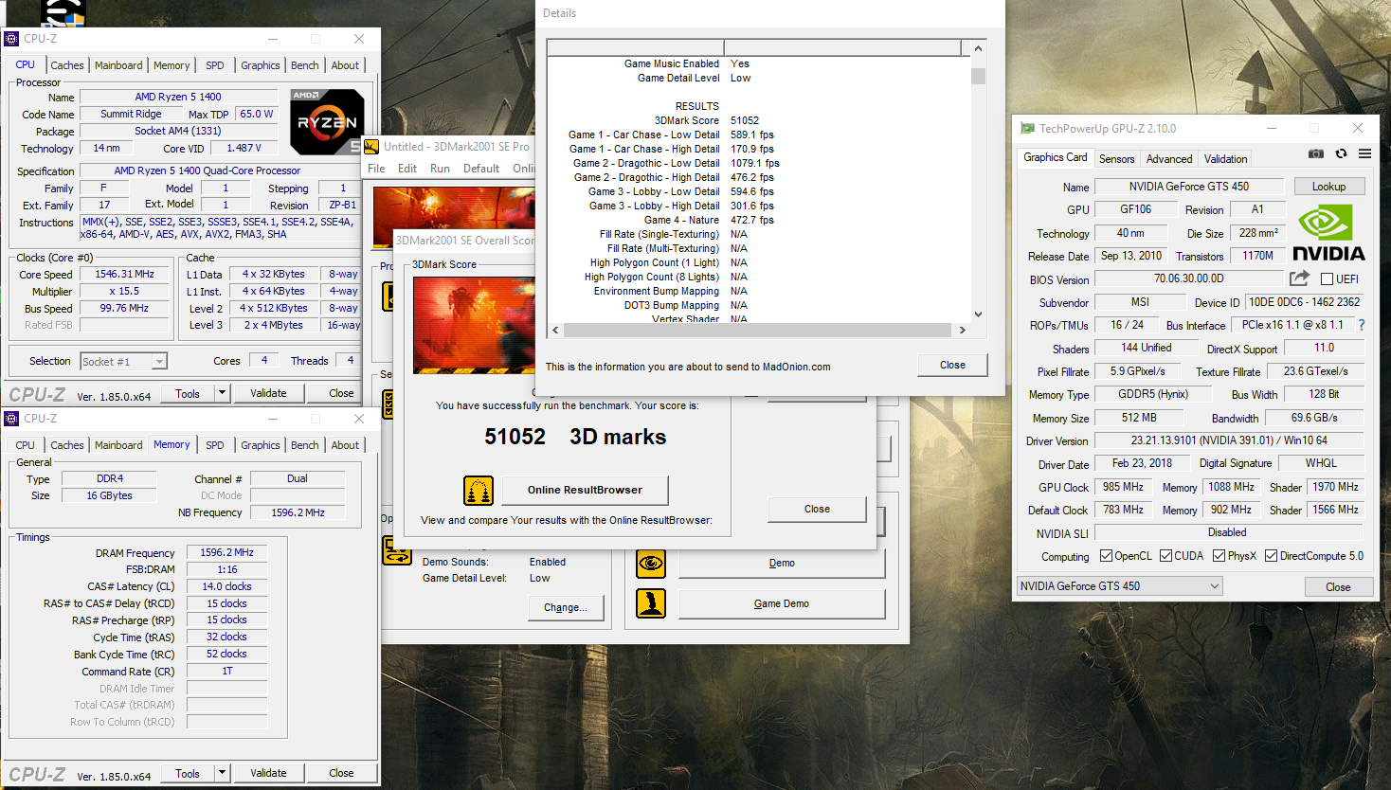
Task: Click the icon beside Online ResultBrowser
Action: [479, 491]
